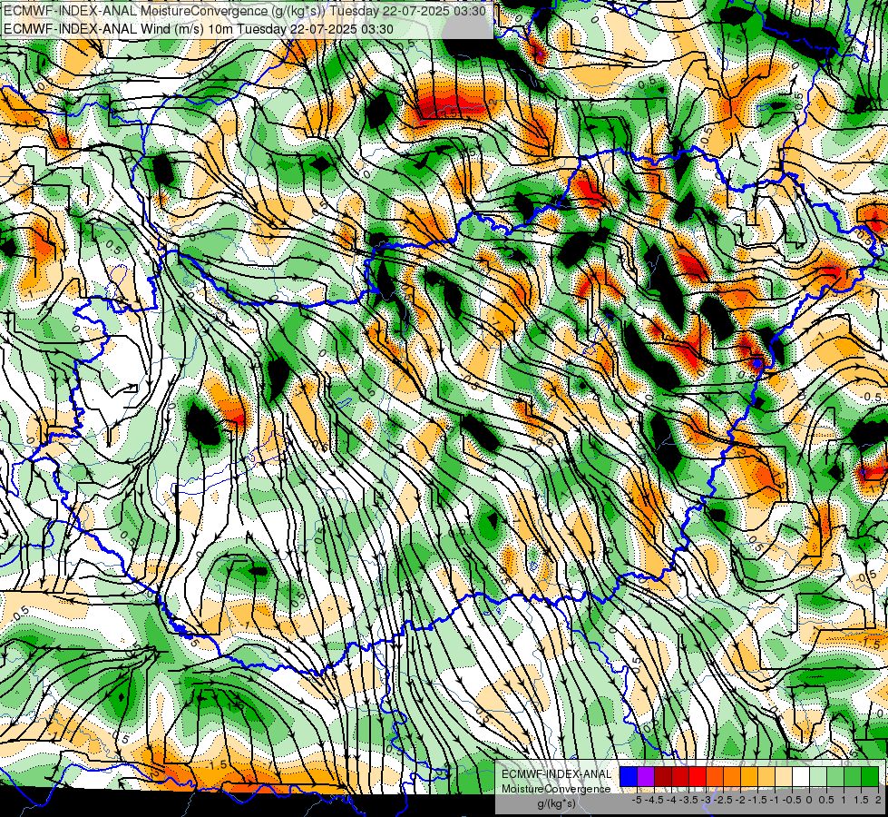Click the orange swatch between -2.5 and -2

pos(732,776)
